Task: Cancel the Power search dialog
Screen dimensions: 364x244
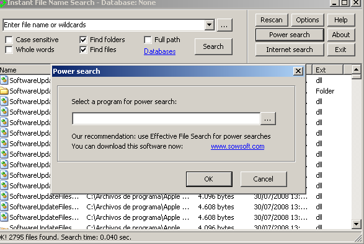Action: coord(264,179)
